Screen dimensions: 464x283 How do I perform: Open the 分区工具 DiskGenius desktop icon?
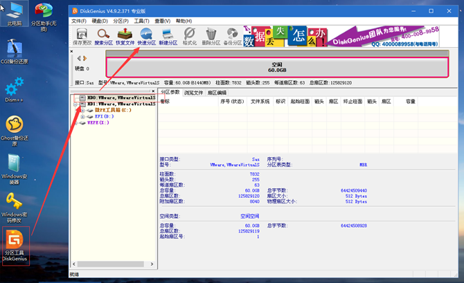(x=15, y=246)
